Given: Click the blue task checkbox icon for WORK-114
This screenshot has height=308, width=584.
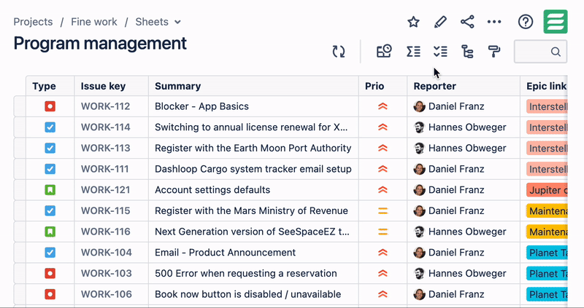Looking at the screenshot, I should 50,127.
